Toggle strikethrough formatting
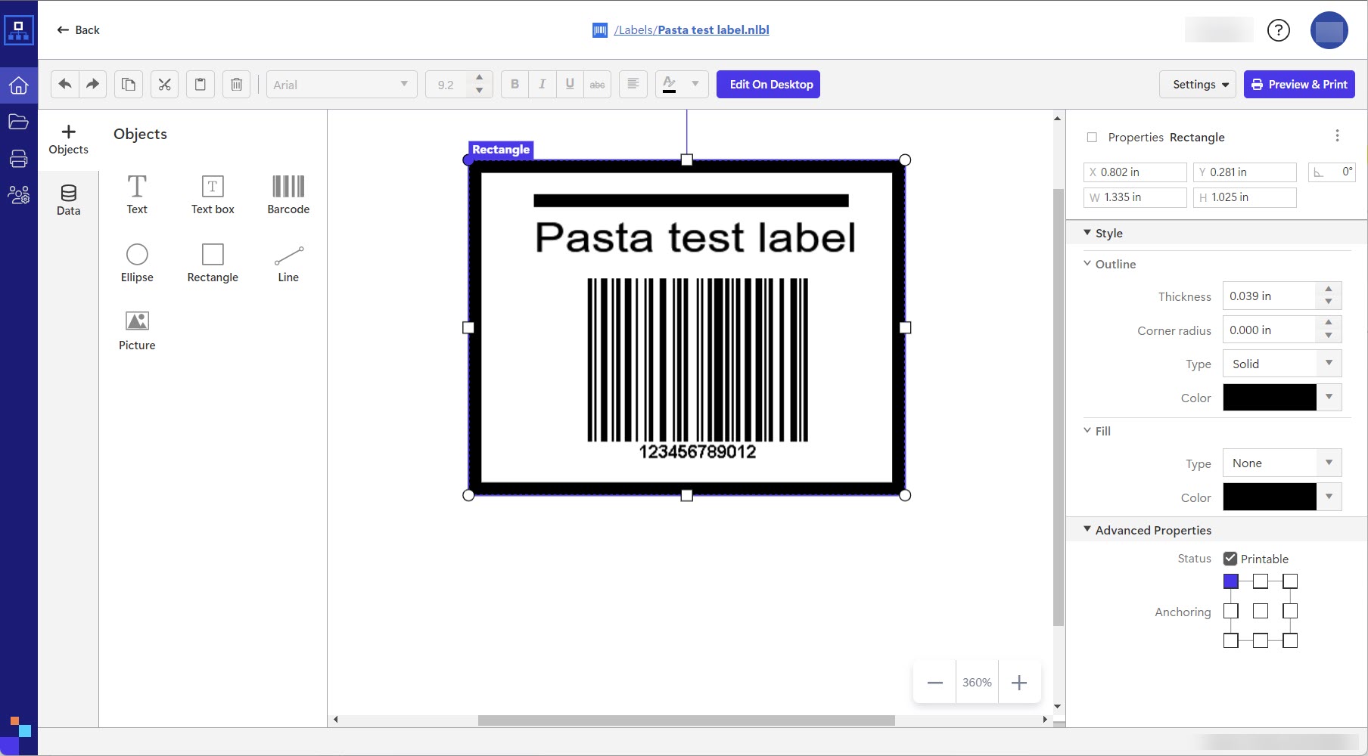 click(597, 85)
